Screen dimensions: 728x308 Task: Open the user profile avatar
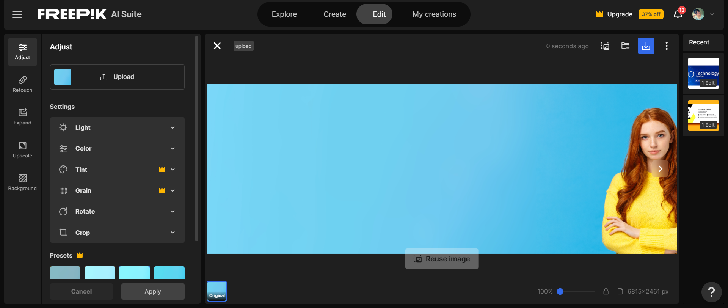coord(698,14)
